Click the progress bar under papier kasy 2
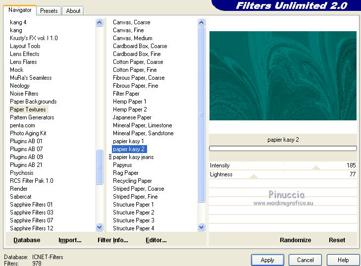361x266 pixels. point(283,149)
